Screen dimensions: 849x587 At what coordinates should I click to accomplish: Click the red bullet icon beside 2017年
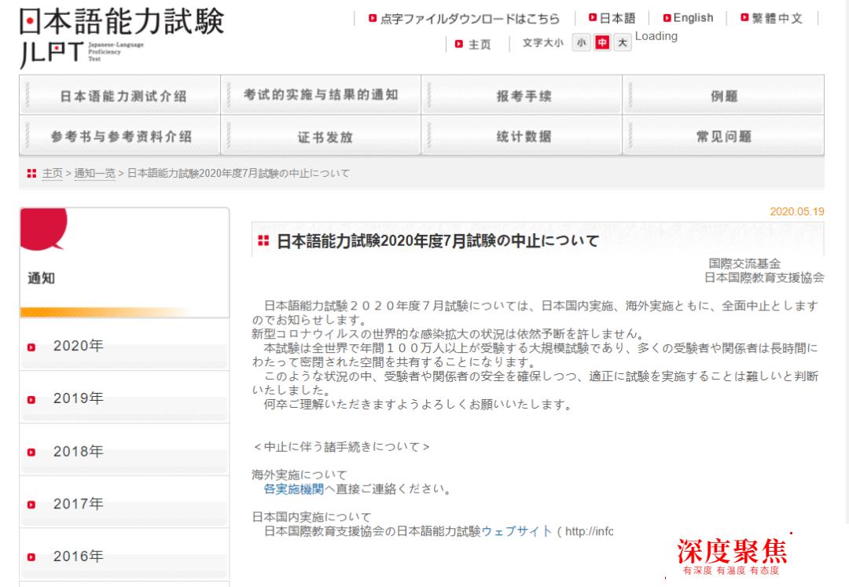(31, 504)
